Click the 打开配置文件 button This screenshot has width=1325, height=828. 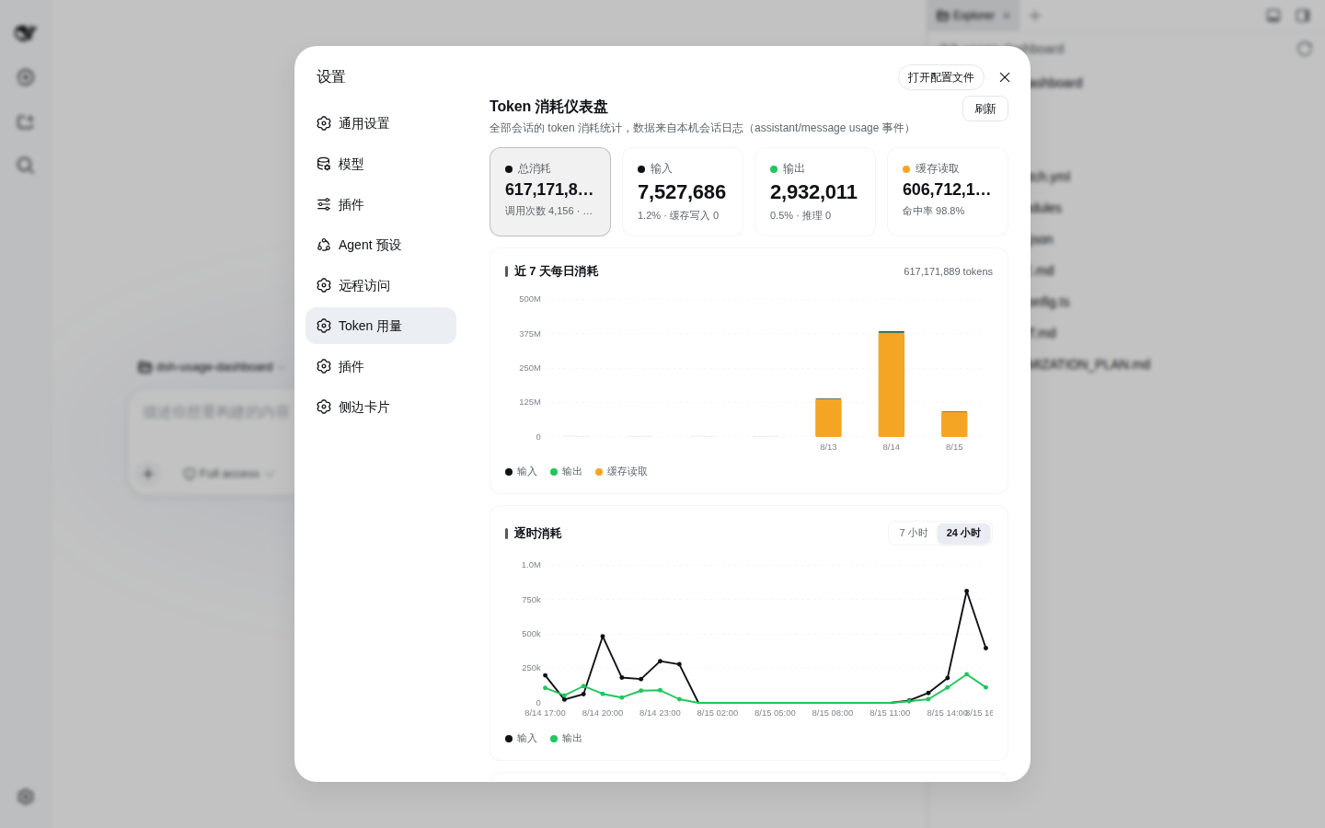pos(941,77)
